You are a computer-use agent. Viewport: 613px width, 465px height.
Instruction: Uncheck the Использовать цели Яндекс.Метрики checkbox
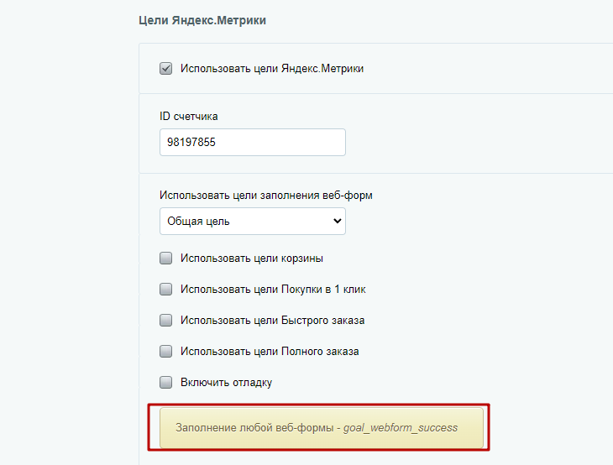165,68
